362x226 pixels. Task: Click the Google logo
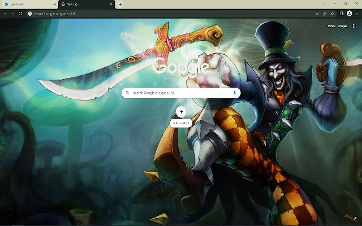(x=181, y=67)
